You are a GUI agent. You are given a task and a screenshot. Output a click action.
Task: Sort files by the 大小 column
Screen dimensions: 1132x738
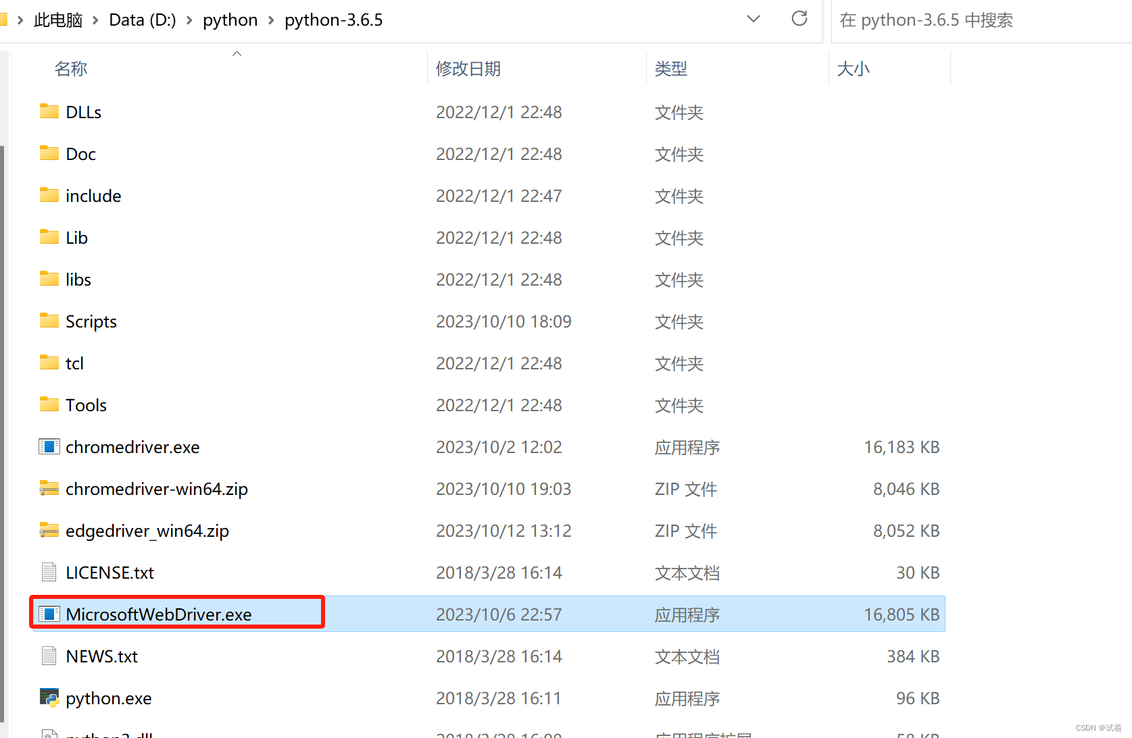(854, 68)
